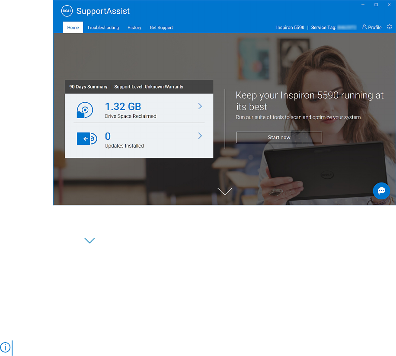Click the Start now button
396x356 pixels.
point(279,137)
